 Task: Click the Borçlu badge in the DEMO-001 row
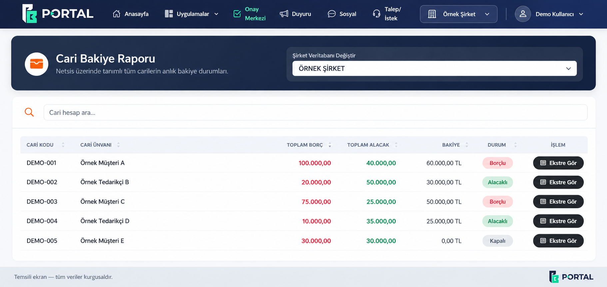click(497, 163)
